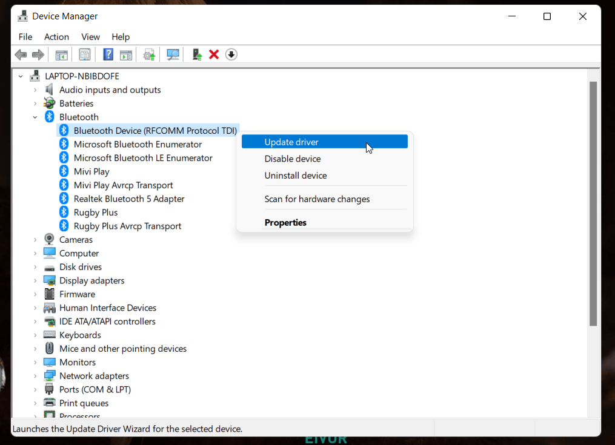Expand the Print queues category

tap(35, 403)
